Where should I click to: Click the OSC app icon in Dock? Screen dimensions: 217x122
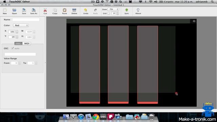pos(103,117)
